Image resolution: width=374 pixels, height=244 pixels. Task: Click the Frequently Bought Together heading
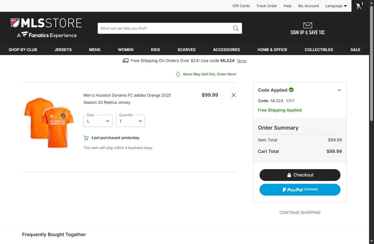coord(54,235)
